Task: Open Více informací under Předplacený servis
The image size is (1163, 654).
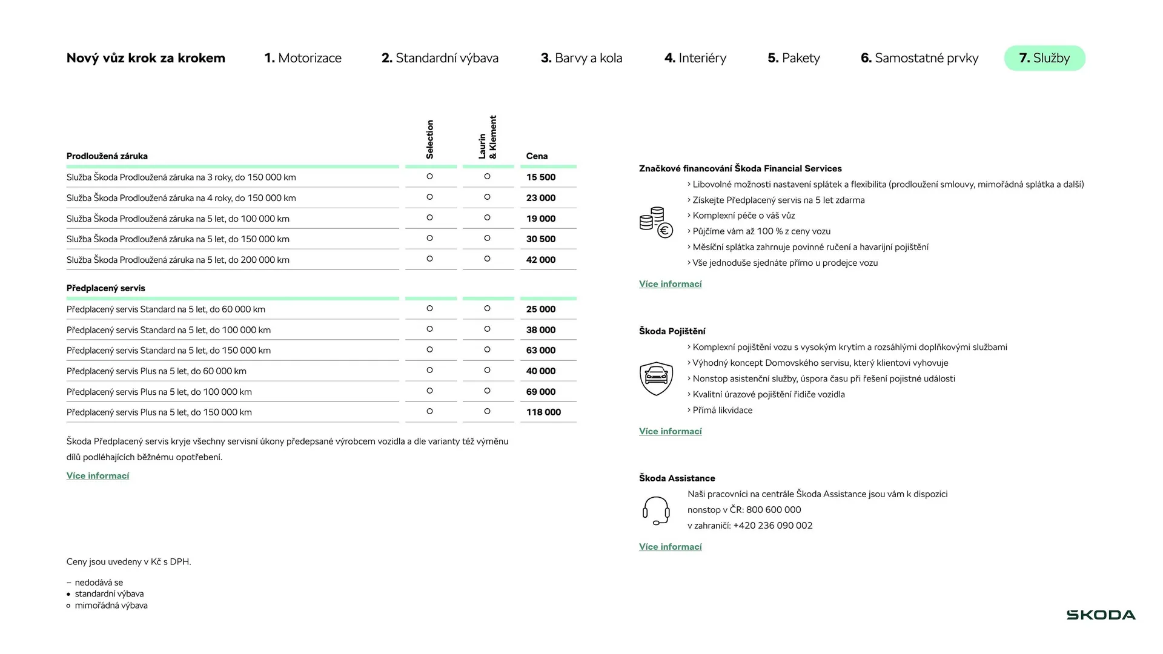Action: [x=98, y=476]
